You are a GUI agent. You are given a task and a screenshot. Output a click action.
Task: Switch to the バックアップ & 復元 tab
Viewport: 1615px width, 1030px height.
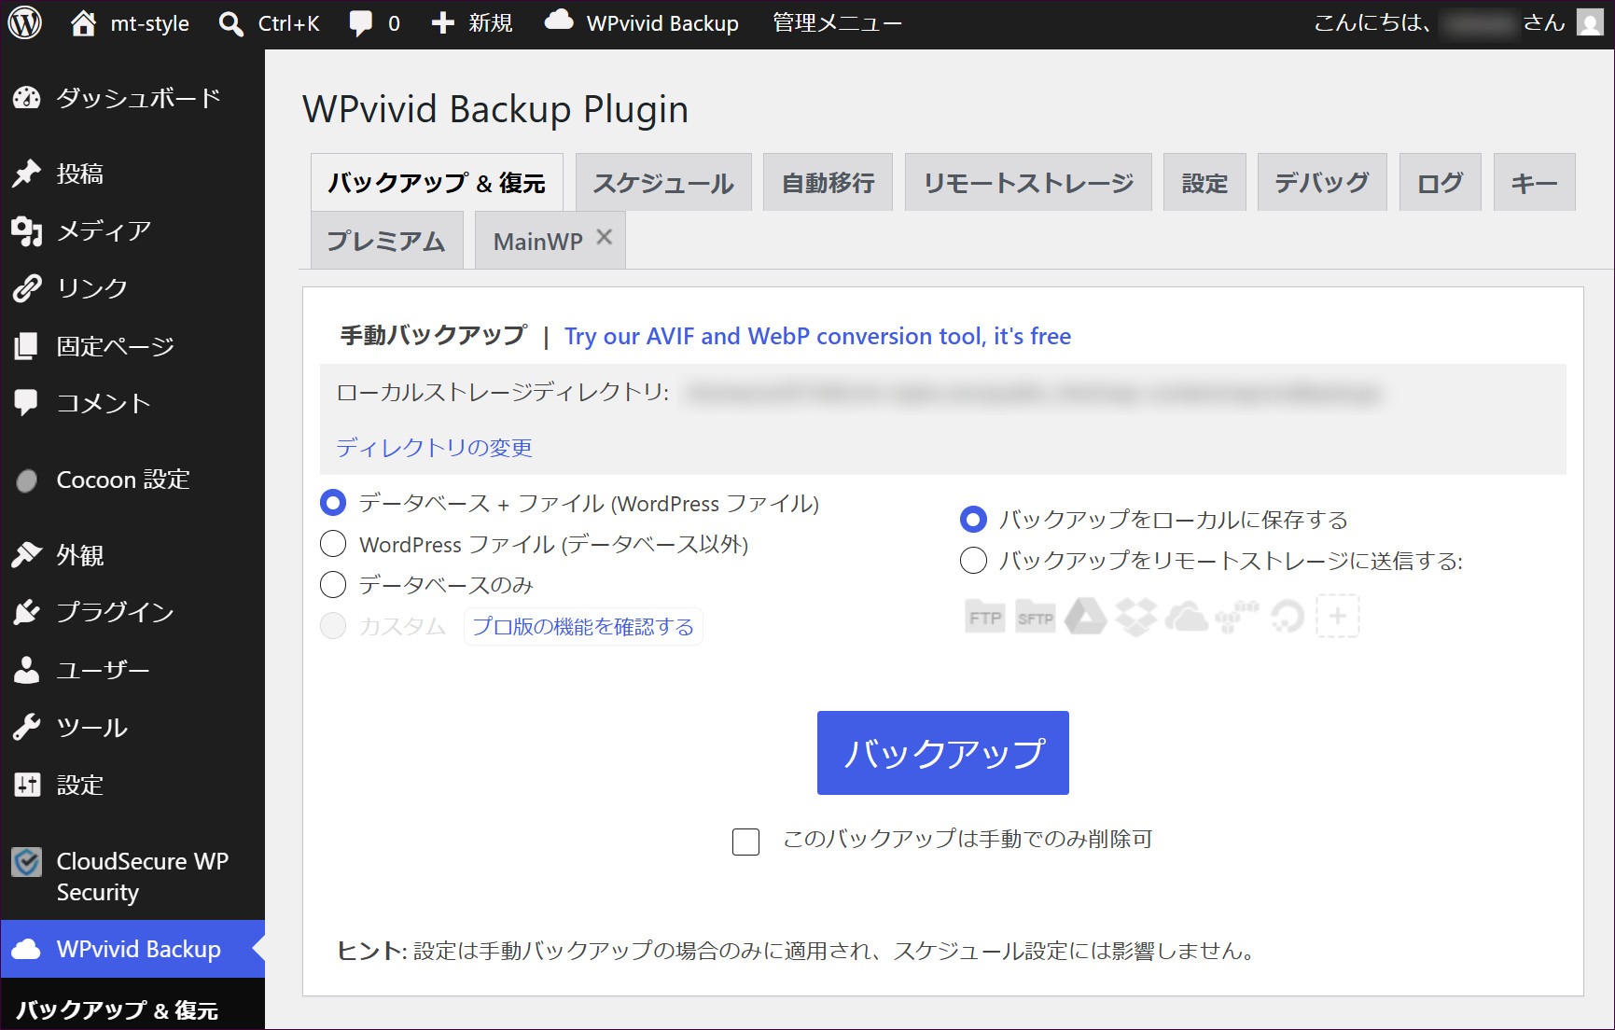[x=437, y=183]
